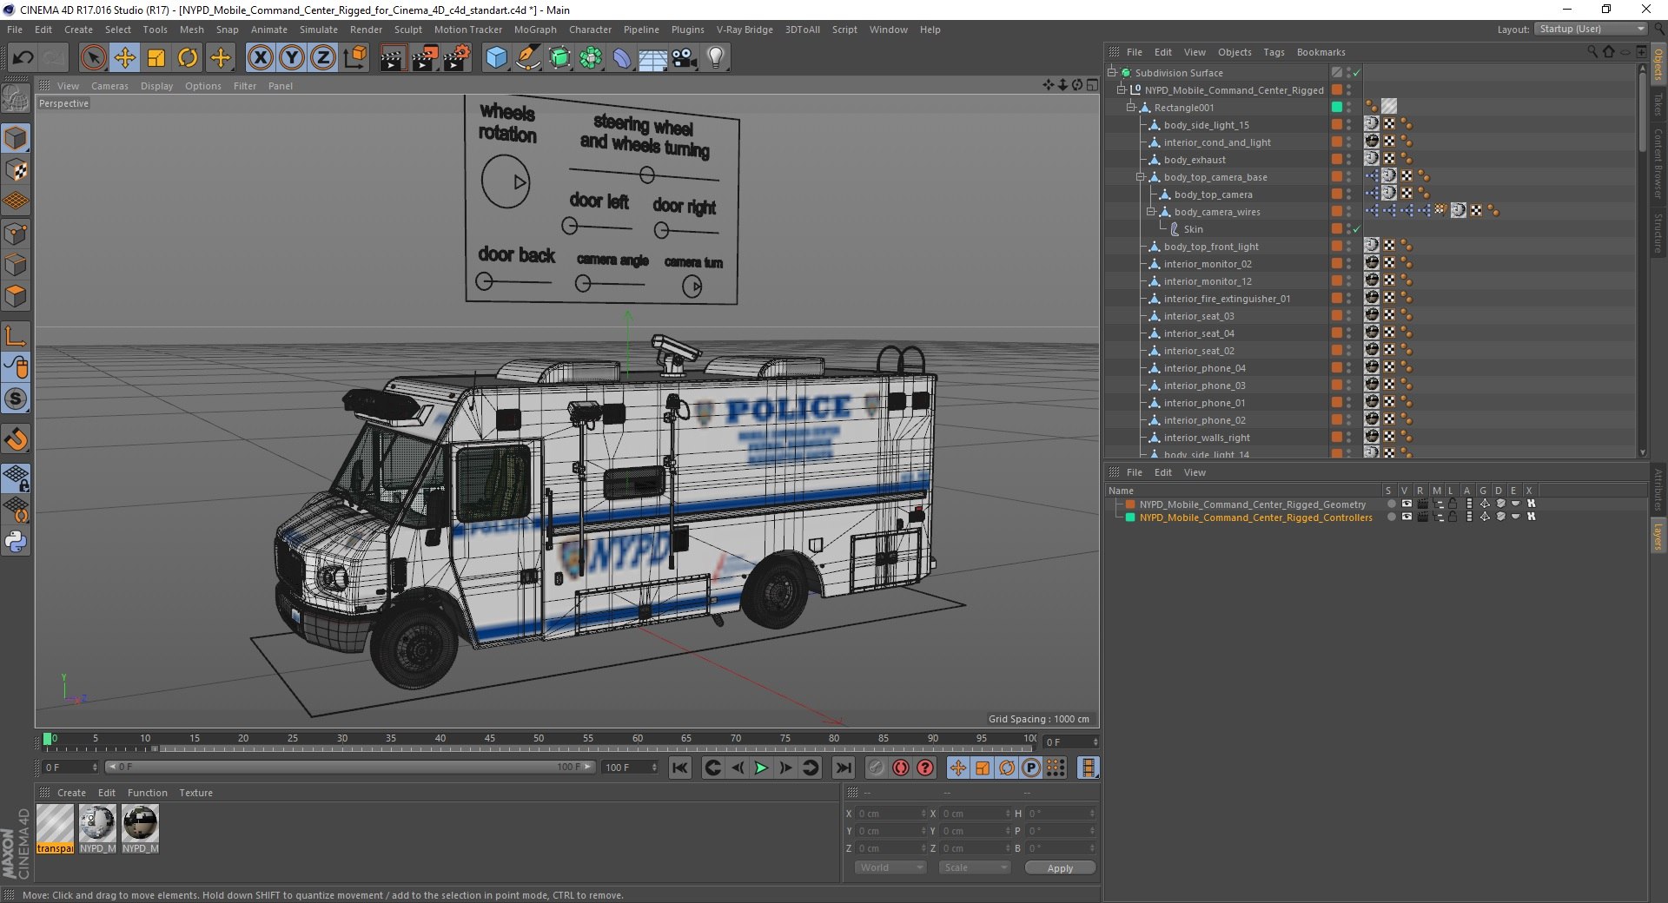Screen dimensions: 1668x903
Task: Switch to Polygons mode
Action: pyautogui.click(x=16, y=296)
